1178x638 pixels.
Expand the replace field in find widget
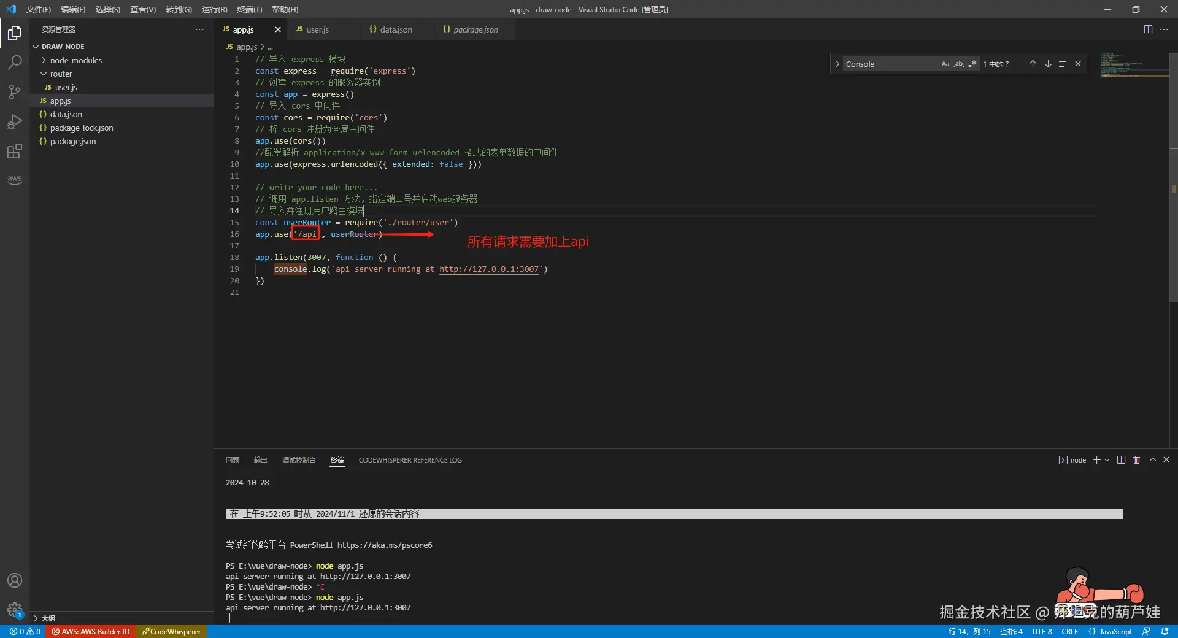pos(837,64)
